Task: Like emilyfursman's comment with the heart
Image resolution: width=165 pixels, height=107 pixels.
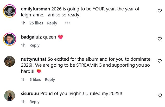Action: [x=160, y=11]
